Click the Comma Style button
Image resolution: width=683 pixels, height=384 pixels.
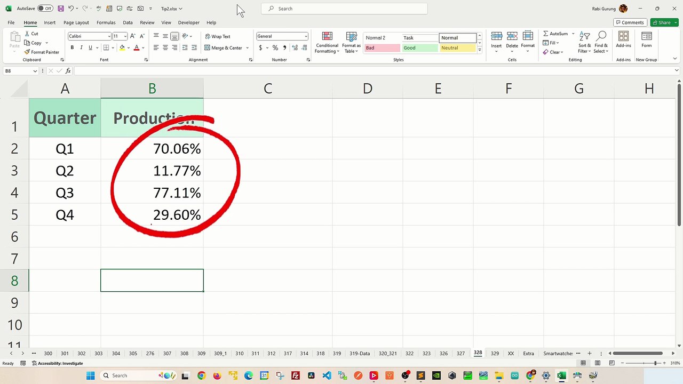(x=284, y=47)
